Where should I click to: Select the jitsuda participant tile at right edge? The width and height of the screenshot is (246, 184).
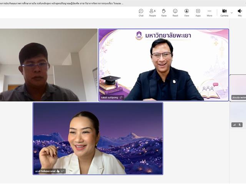[238, 88]
